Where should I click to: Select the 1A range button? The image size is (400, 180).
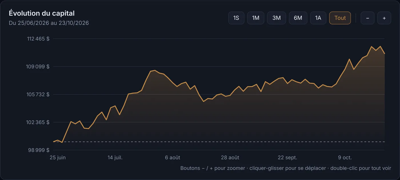[x=318, y=18]
